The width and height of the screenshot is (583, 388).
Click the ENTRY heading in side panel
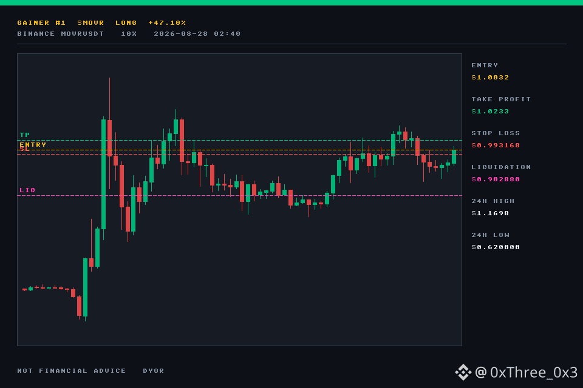click(485, 65)
